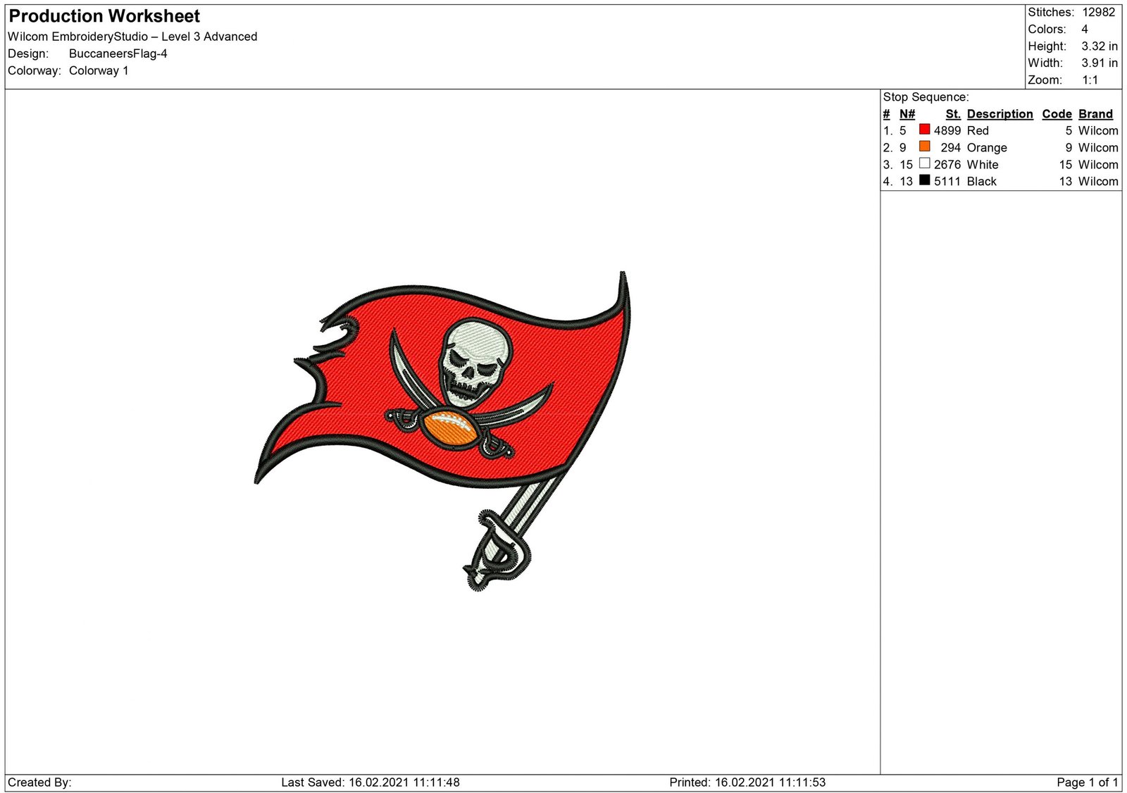
Task: Click the 'Page 1 of 1' indicator
Action: click(x=1088, y=782)
